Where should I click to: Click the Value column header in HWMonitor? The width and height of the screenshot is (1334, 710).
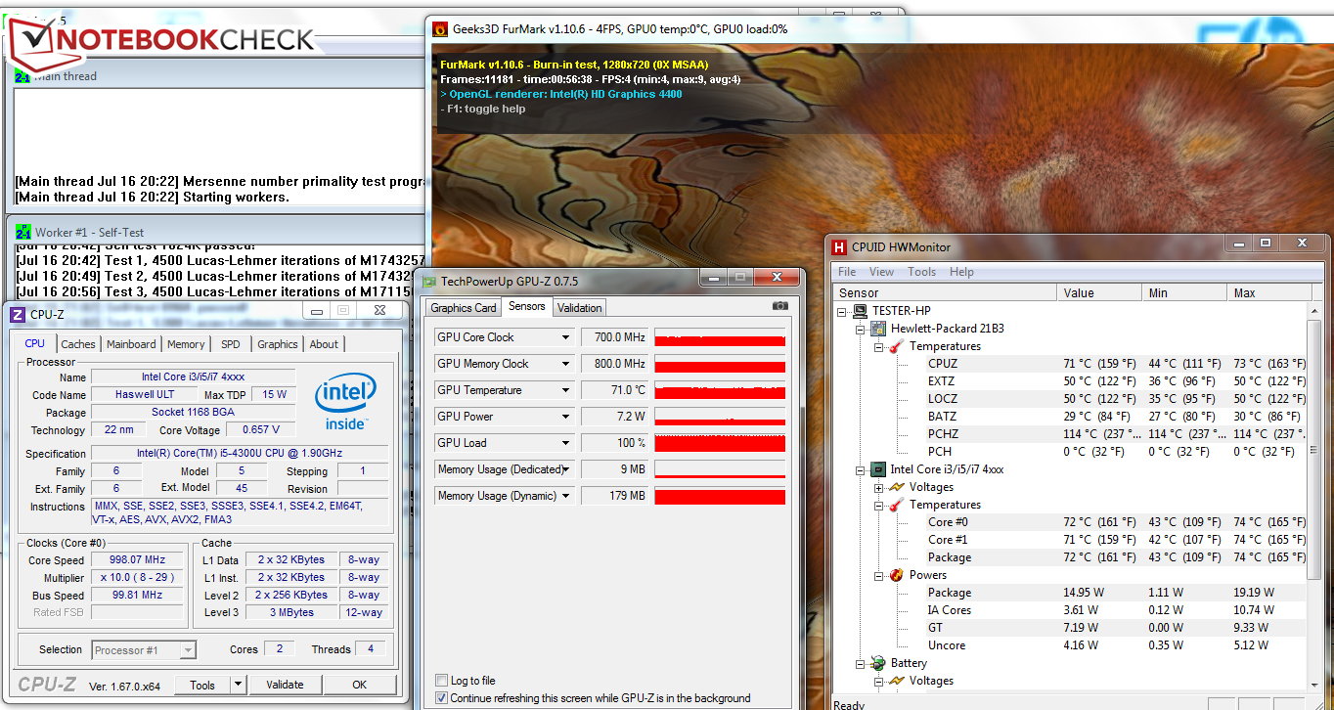click(x=1101, y=292)
